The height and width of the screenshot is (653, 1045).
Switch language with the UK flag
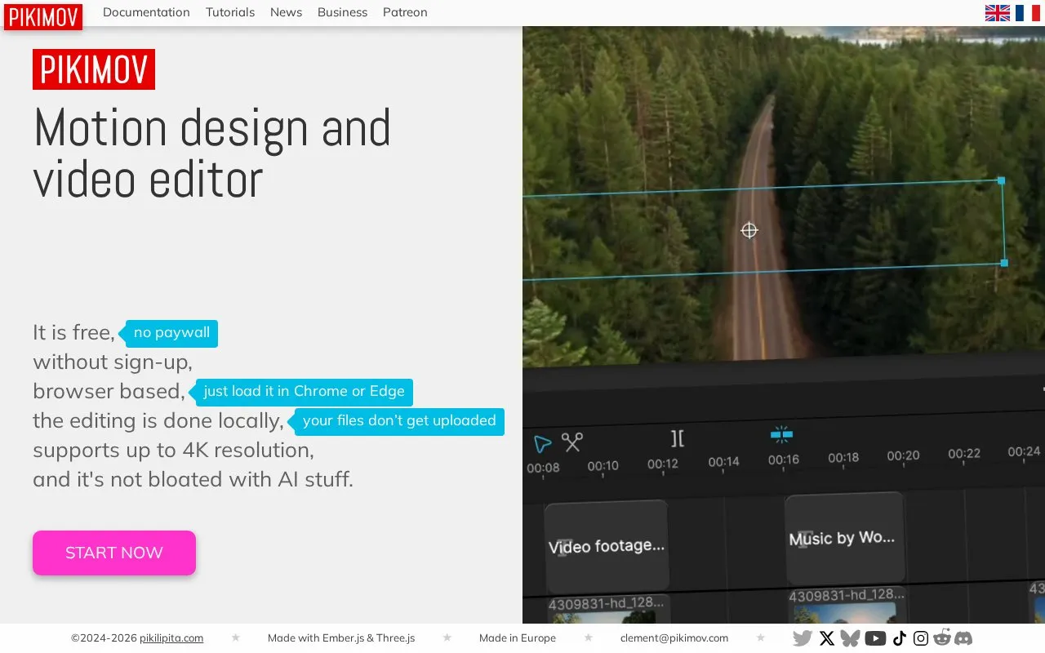998,12
